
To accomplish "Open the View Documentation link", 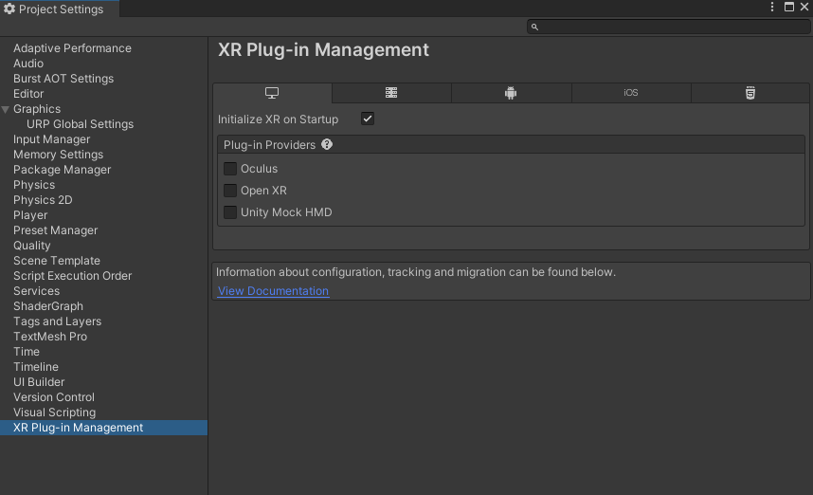I will [273, 291].
